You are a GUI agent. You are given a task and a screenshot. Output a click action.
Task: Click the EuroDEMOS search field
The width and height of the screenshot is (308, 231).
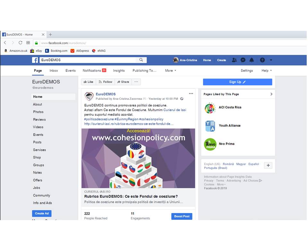tap(88, 60)
